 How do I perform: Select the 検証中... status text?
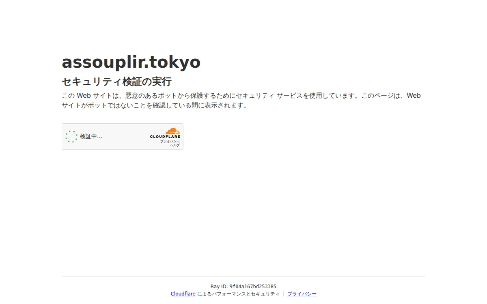[91, 137]
